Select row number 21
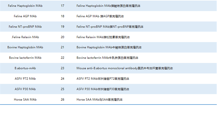The width and height of the screenshot is (217, 126). point(62,47)
